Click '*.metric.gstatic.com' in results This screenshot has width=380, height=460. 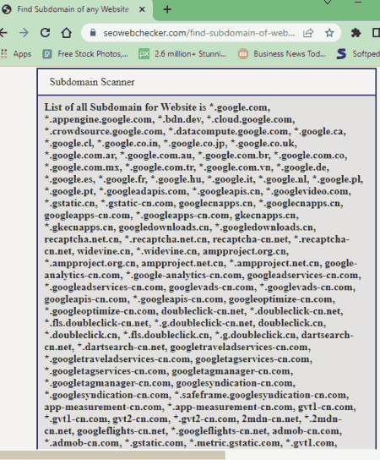point(235,443)
